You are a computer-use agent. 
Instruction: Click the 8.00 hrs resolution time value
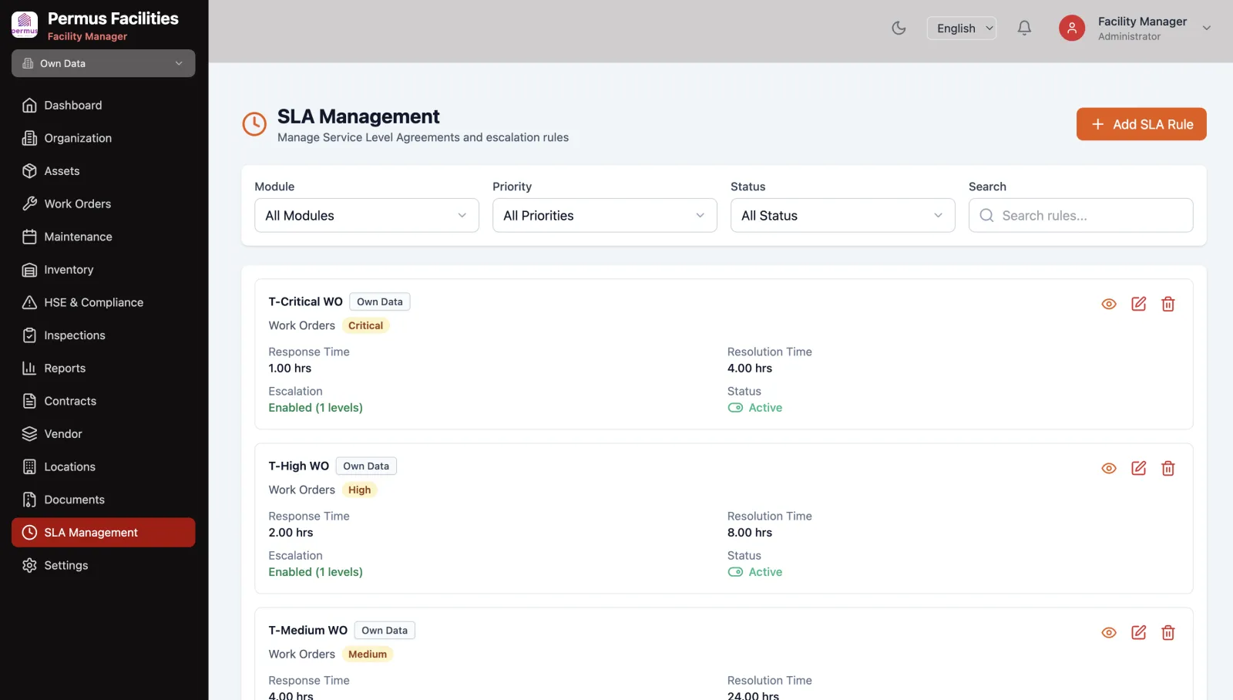pyautogui.click(x=750, y=533)
